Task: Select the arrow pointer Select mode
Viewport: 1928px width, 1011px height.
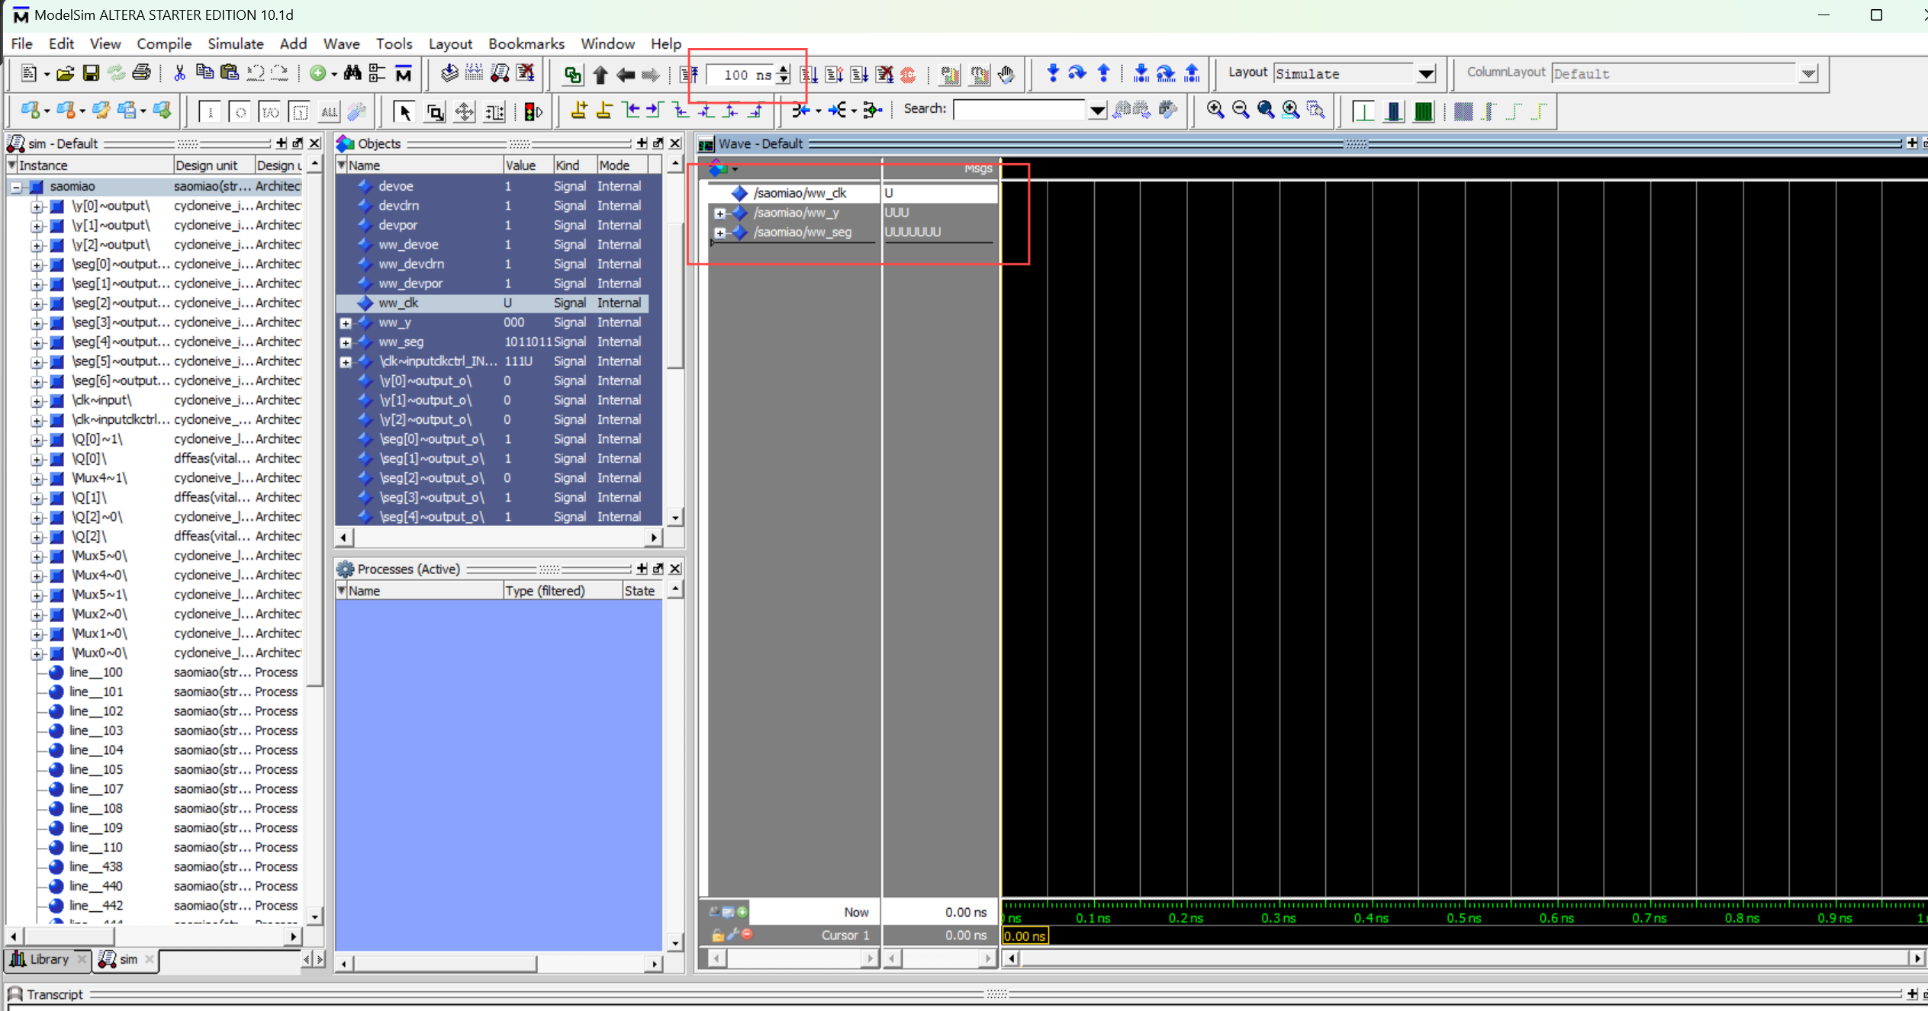Action: 405,112
